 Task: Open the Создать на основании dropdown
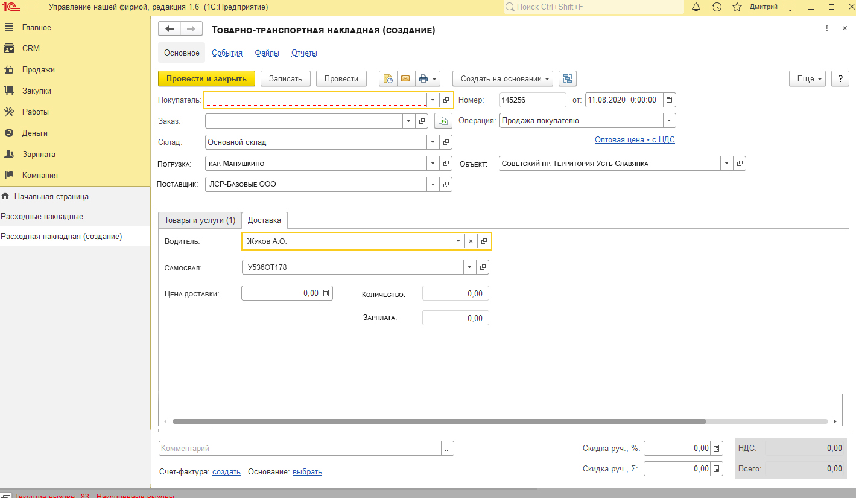click(503, 79)
